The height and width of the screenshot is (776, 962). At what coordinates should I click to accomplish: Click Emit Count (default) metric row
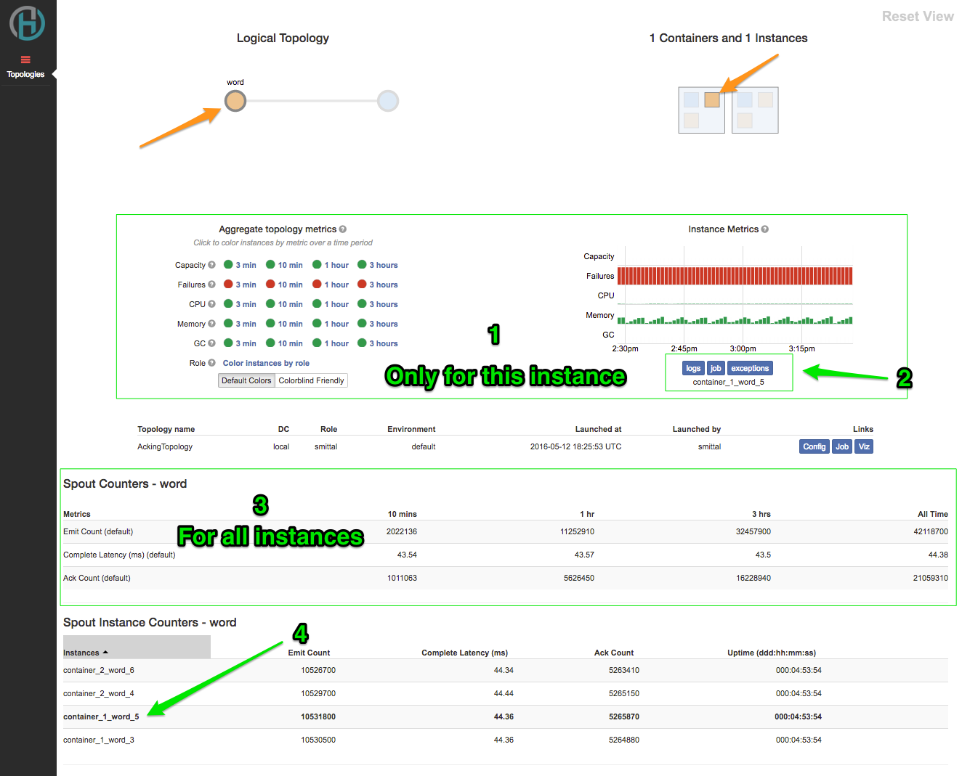tap(505, 531)
